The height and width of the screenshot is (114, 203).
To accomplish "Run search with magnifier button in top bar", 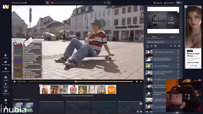I will click(x=108, y=3).
